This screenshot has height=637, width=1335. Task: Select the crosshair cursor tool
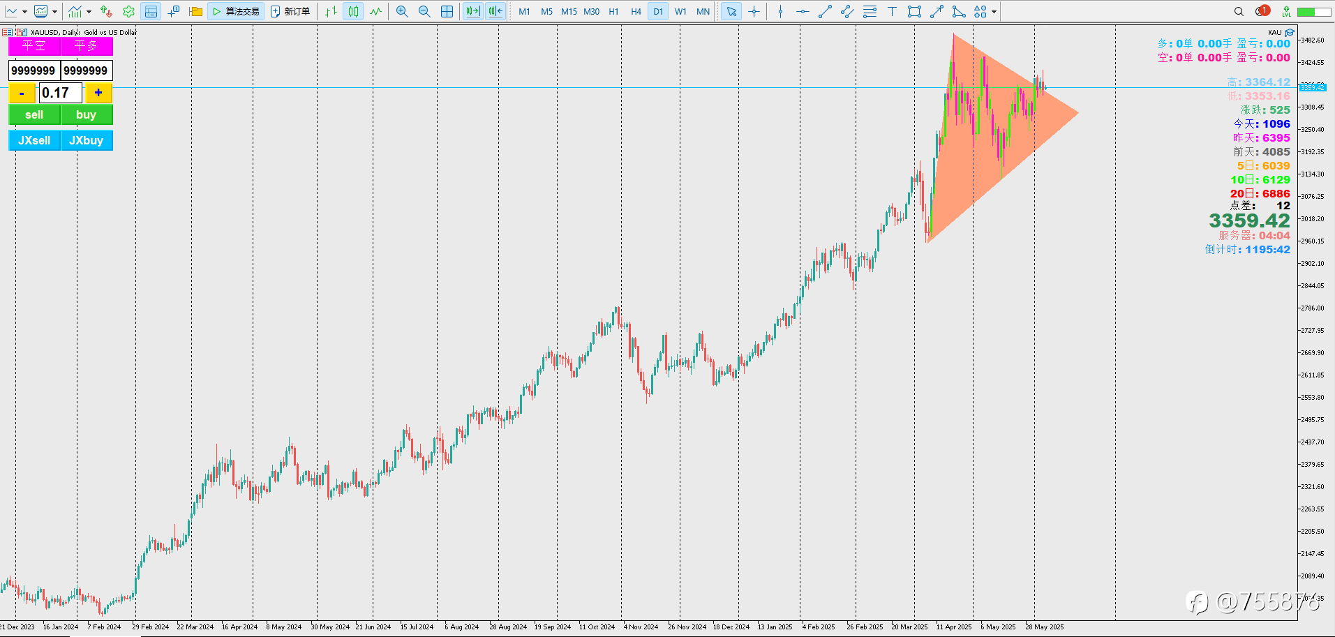[754, 11]
